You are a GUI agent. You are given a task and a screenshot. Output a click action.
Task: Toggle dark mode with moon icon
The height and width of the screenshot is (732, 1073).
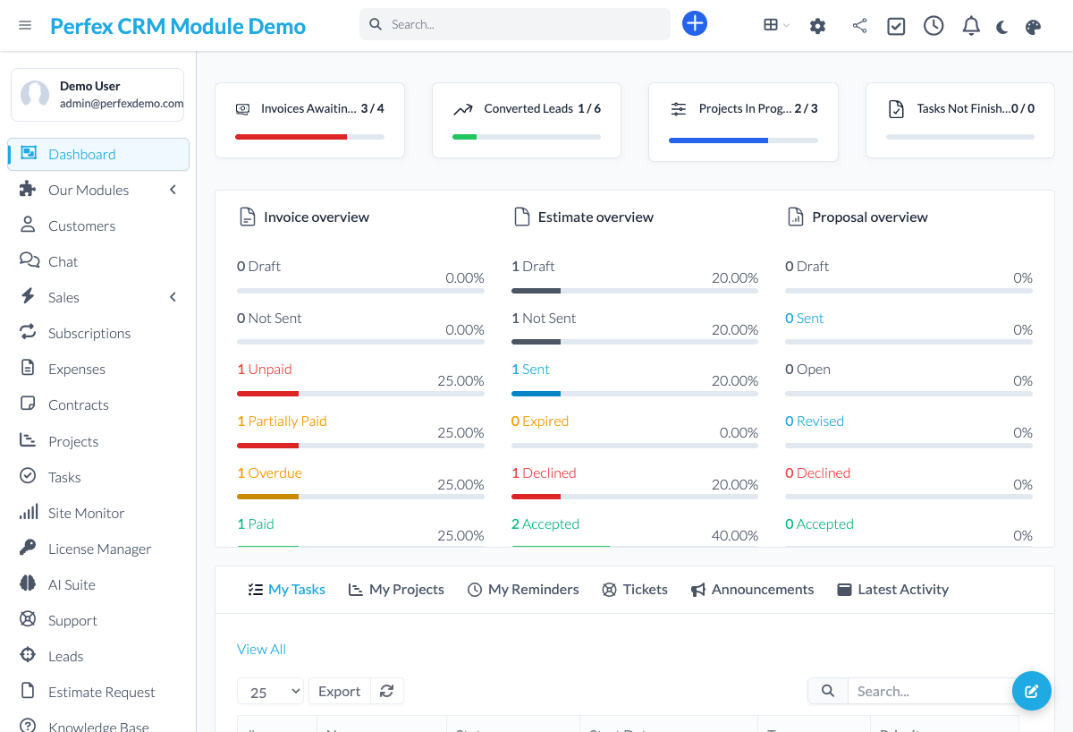point(1002,27)
